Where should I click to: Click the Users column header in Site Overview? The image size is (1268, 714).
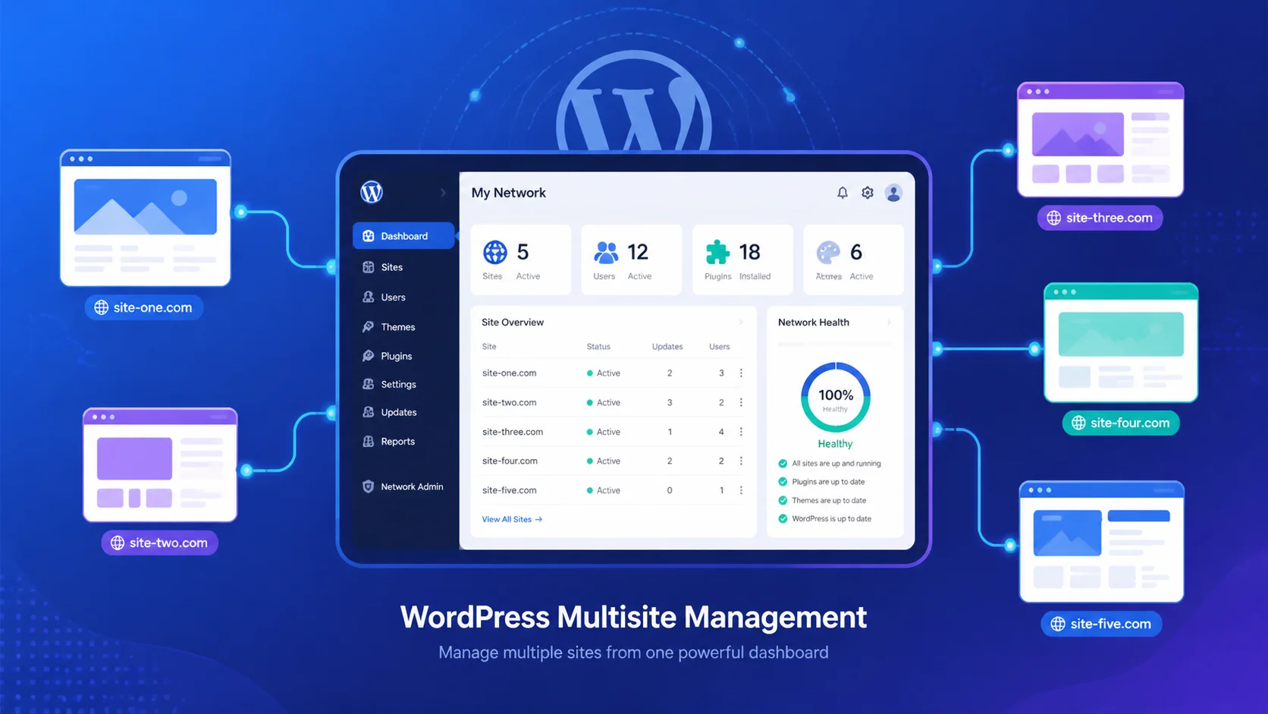(x=719, y=347)
